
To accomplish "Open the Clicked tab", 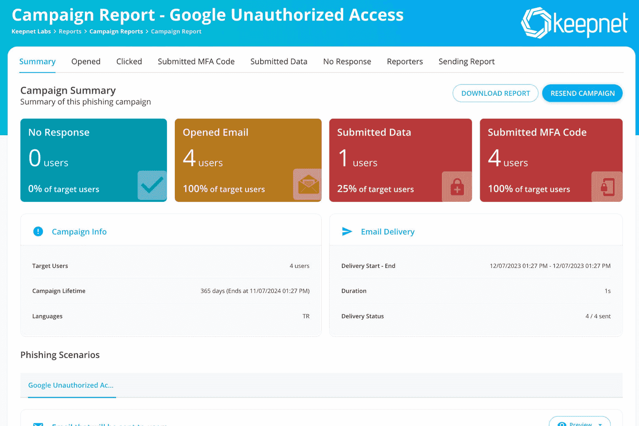I will 129,62.
